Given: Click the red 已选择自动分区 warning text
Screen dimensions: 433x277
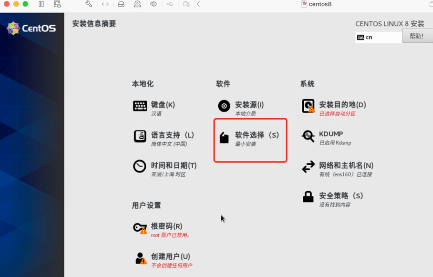Looking at the screenshot, I should click(337, 114).
